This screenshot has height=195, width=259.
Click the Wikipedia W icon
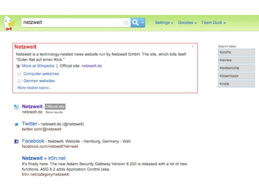(x=18, y=66)
